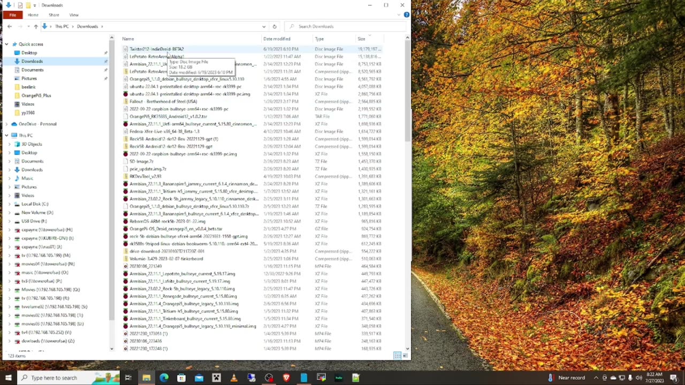The height and width of the screenshot is (385, 685).
Task: Open Task View on taskbar
Action: tap(128, 378)
